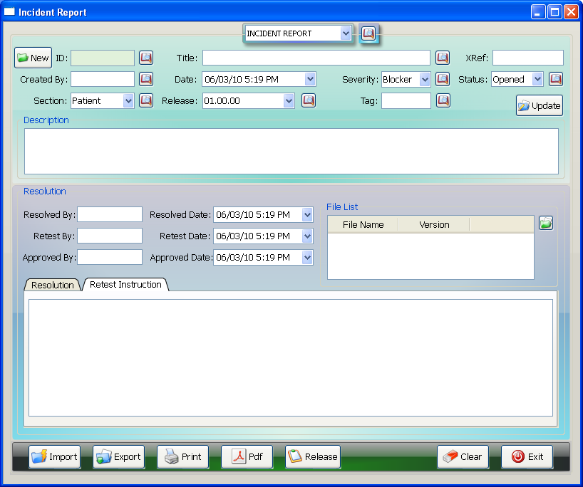The image size is (583, 487).
Task: Click the Update button
Action: (540, 105)
